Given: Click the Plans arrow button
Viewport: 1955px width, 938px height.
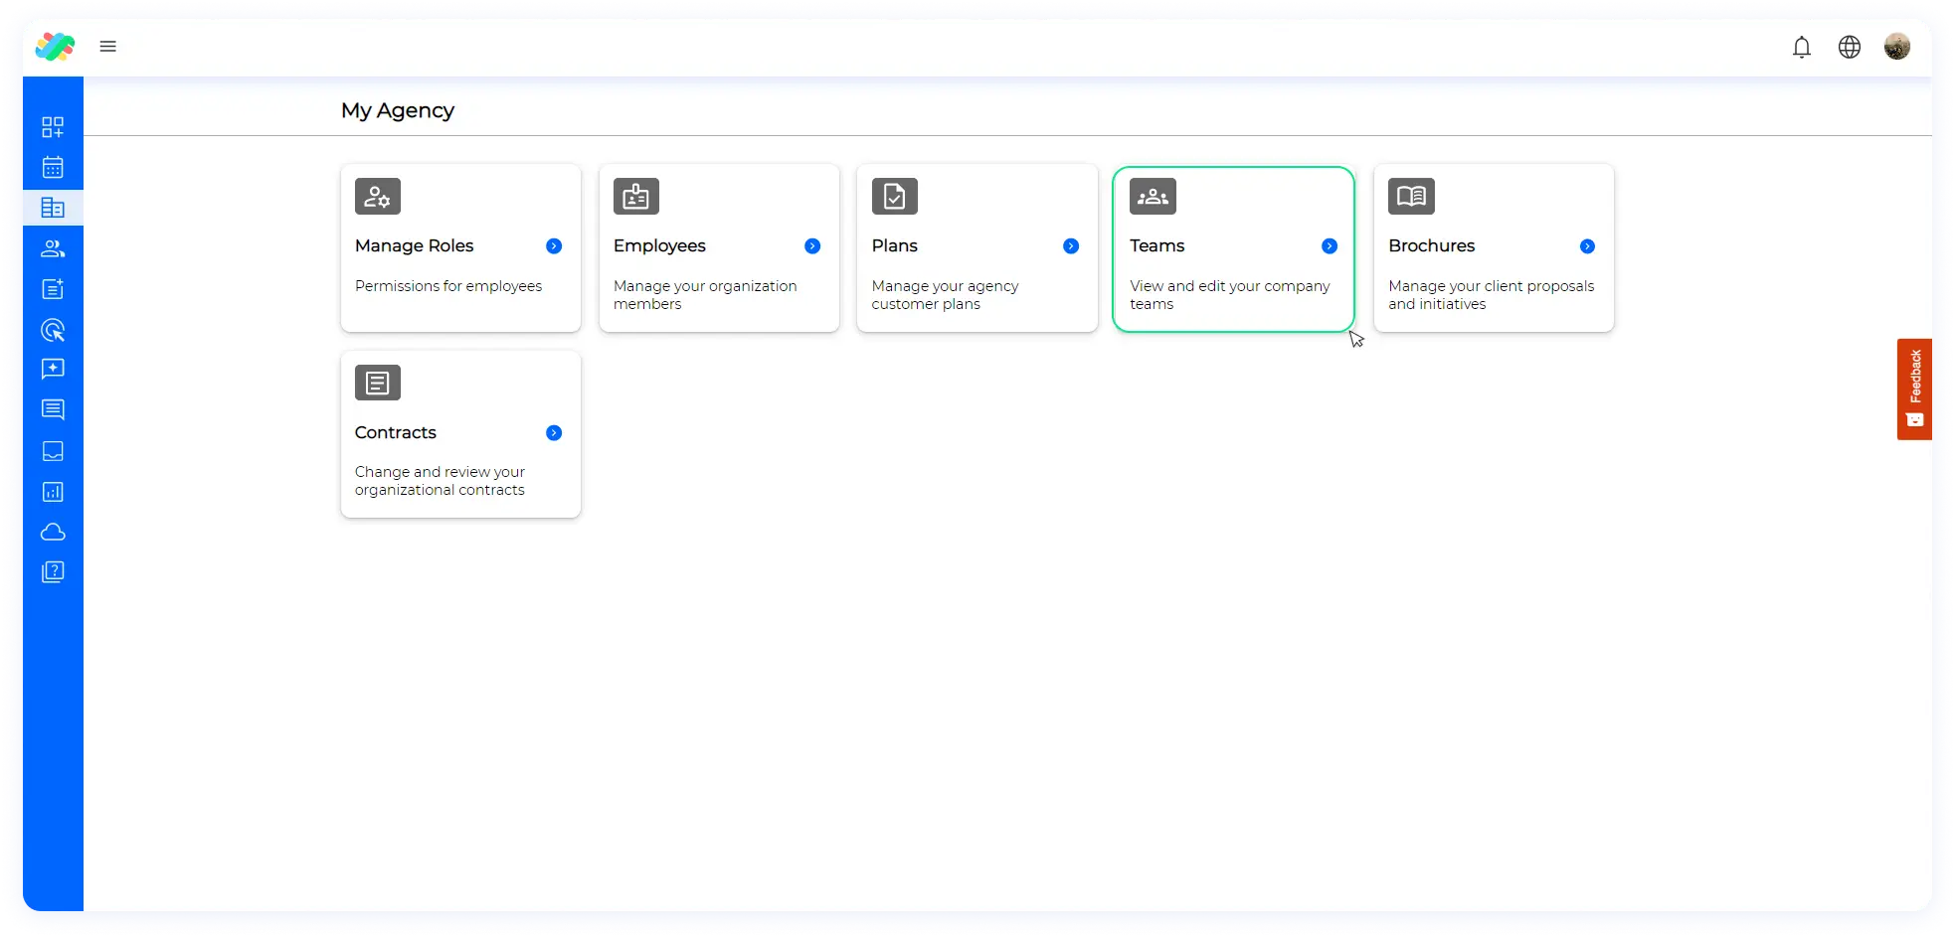Looking at the screenshot, I should 1071,246.
